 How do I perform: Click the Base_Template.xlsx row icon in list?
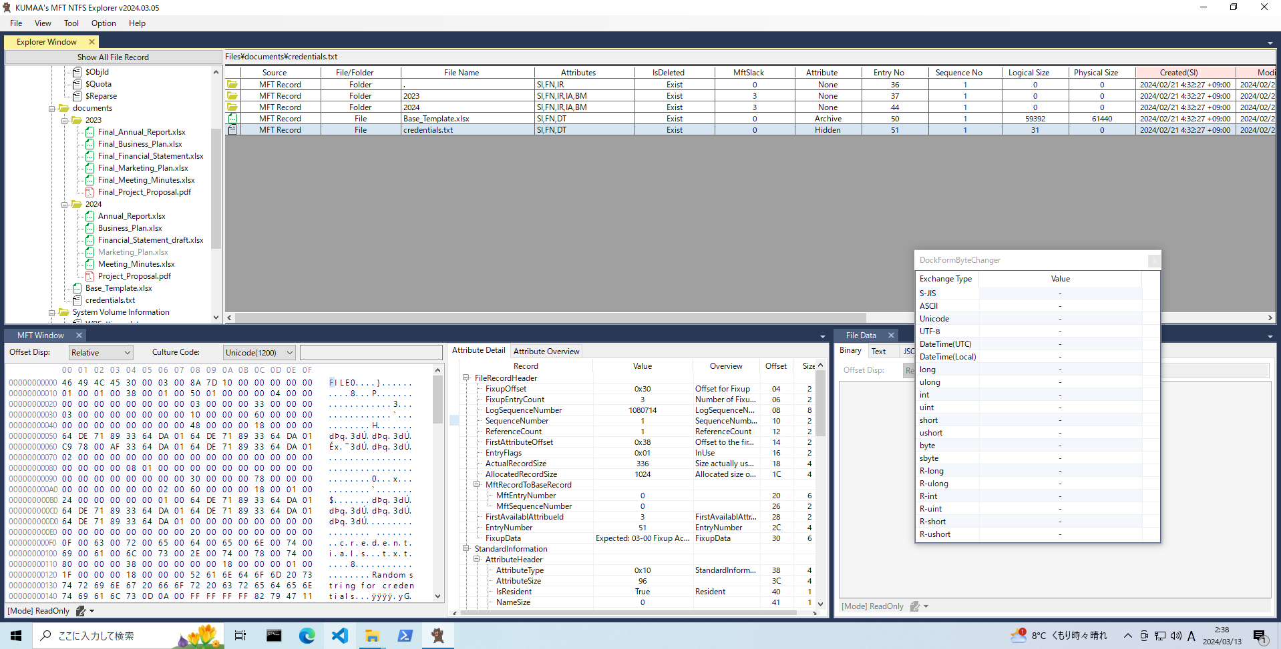click(x=232, y=119)
